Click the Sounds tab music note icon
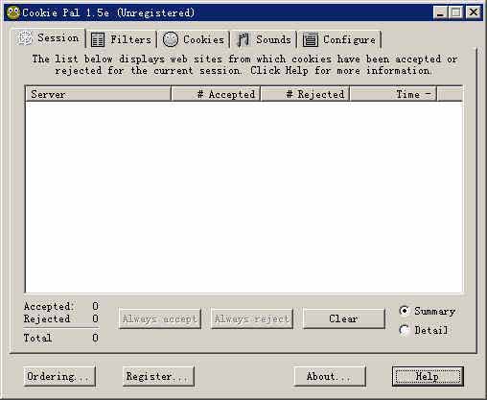 coord(243,40)
